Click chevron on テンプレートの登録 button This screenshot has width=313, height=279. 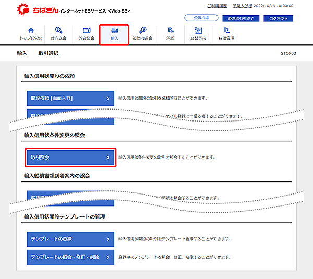pyautogui.click(x=108, y=239)
